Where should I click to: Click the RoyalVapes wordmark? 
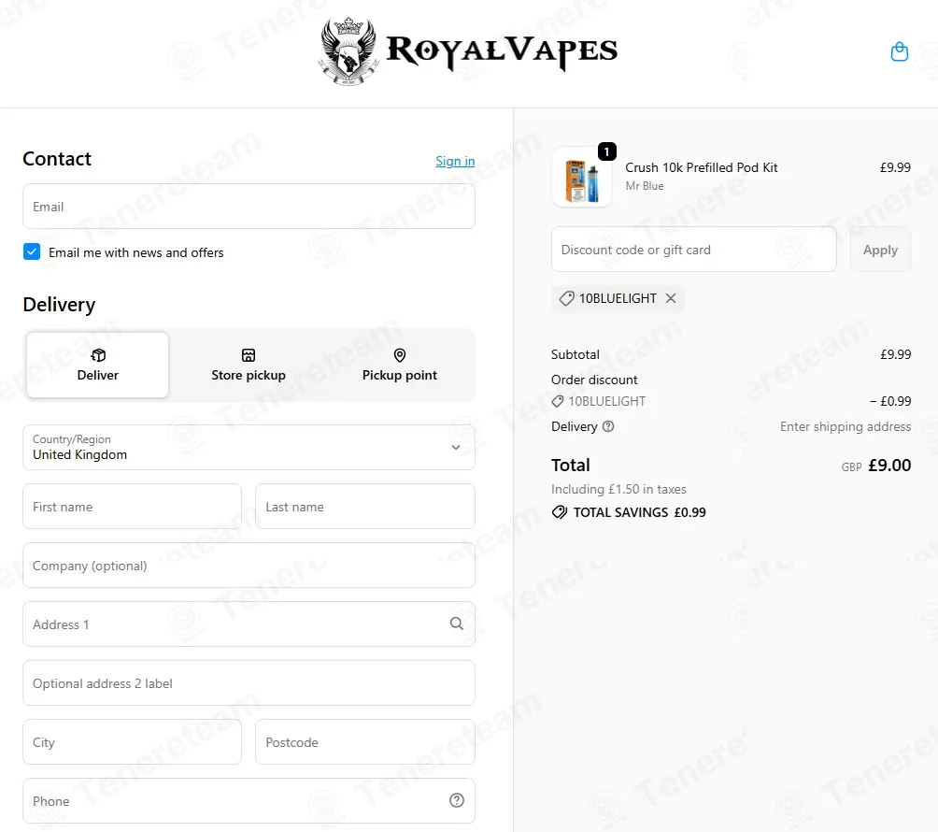pos(502,51)
